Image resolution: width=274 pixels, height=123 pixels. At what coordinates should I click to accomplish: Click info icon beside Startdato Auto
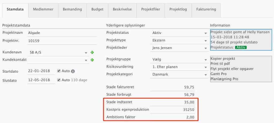(x=73, y=71)
